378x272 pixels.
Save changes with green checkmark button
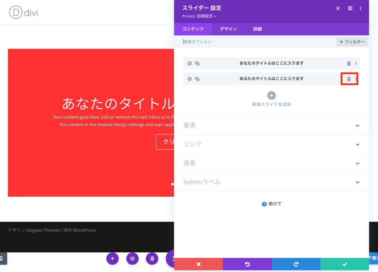[344, 264]
